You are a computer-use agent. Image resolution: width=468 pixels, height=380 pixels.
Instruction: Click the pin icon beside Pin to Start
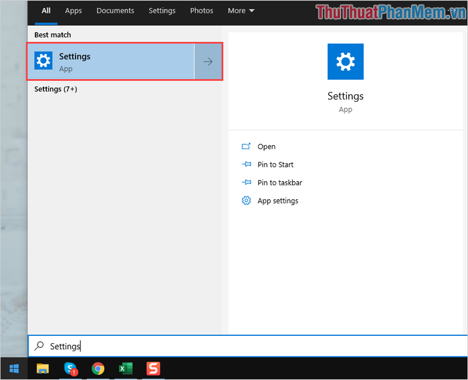[x=246, y=165]
